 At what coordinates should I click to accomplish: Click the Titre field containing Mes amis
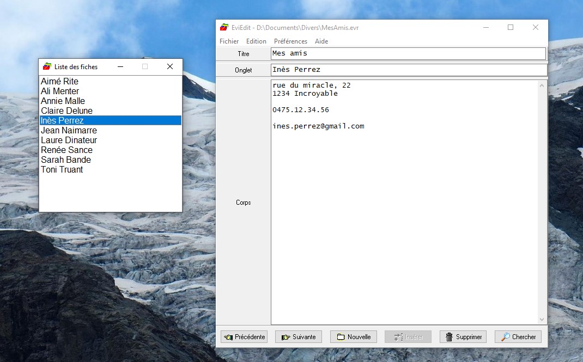(x=408, y=53)
